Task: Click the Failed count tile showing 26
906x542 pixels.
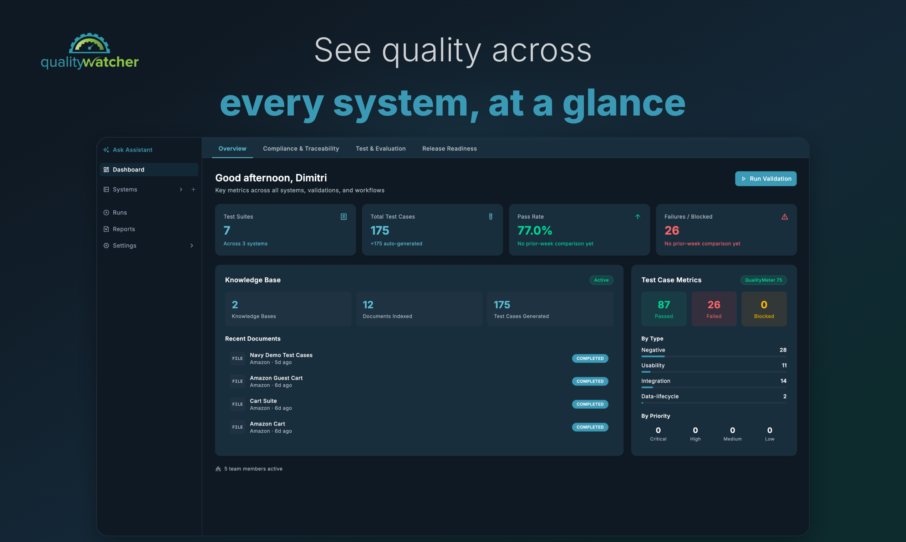Action: pos(714,308)
